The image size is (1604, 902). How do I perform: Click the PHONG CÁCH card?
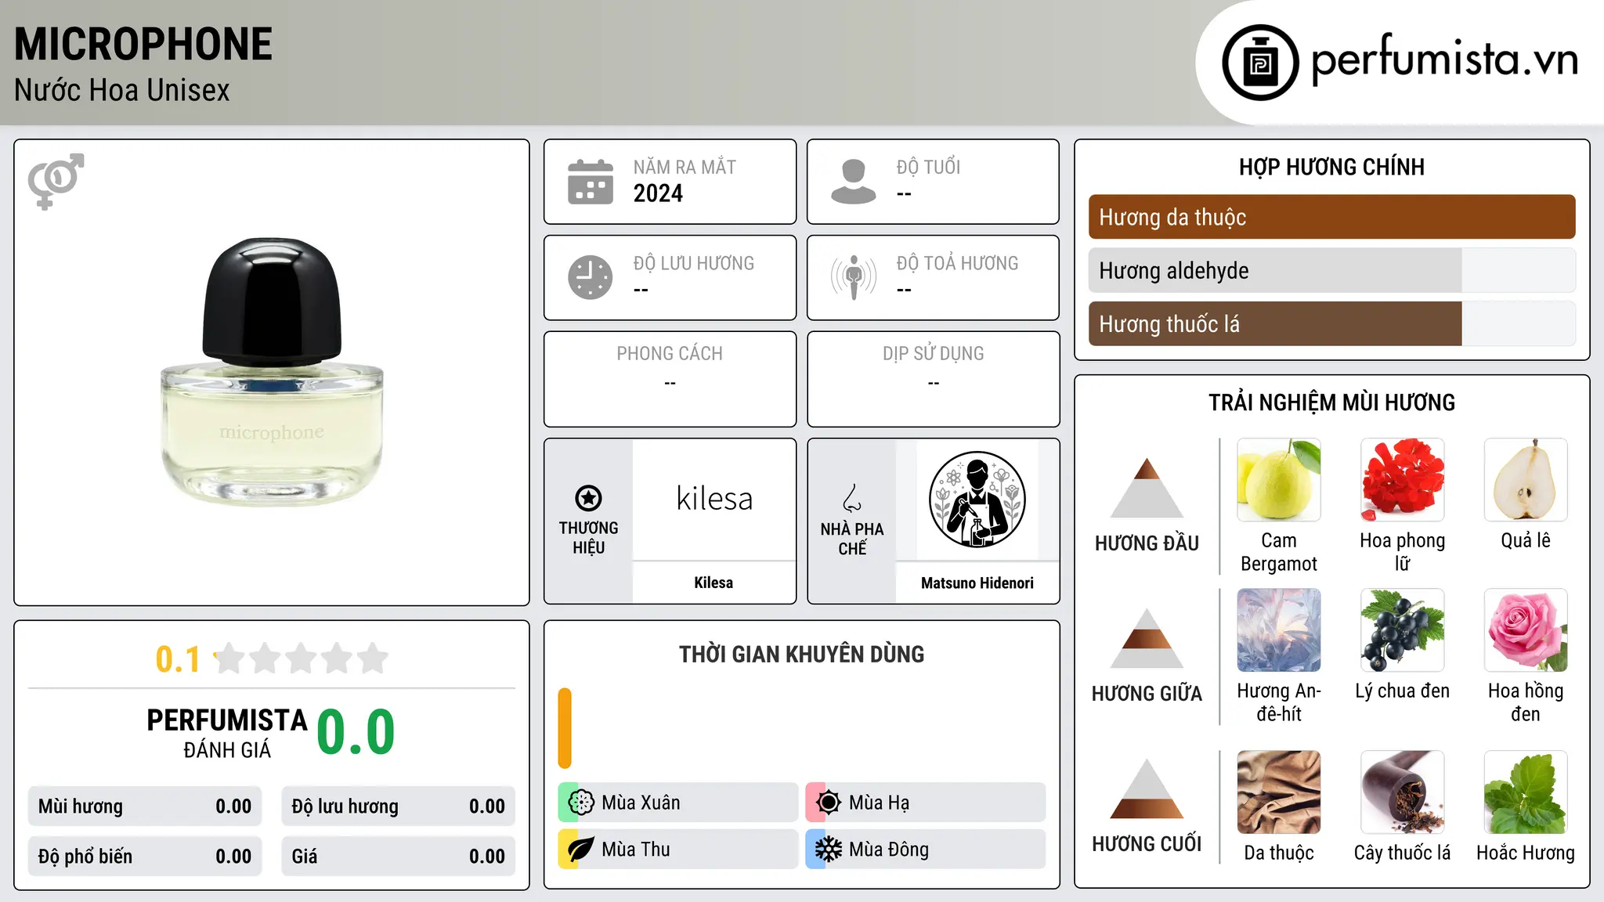(670, 379)
